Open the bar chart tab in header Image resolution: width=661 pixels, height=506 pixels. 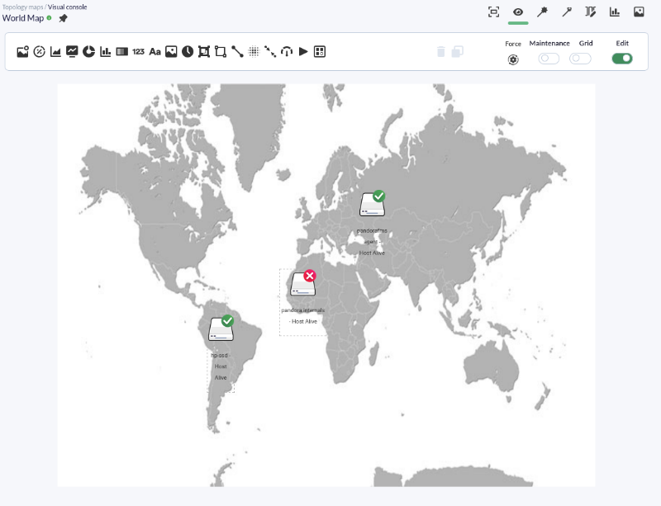(x=615, y=12)
